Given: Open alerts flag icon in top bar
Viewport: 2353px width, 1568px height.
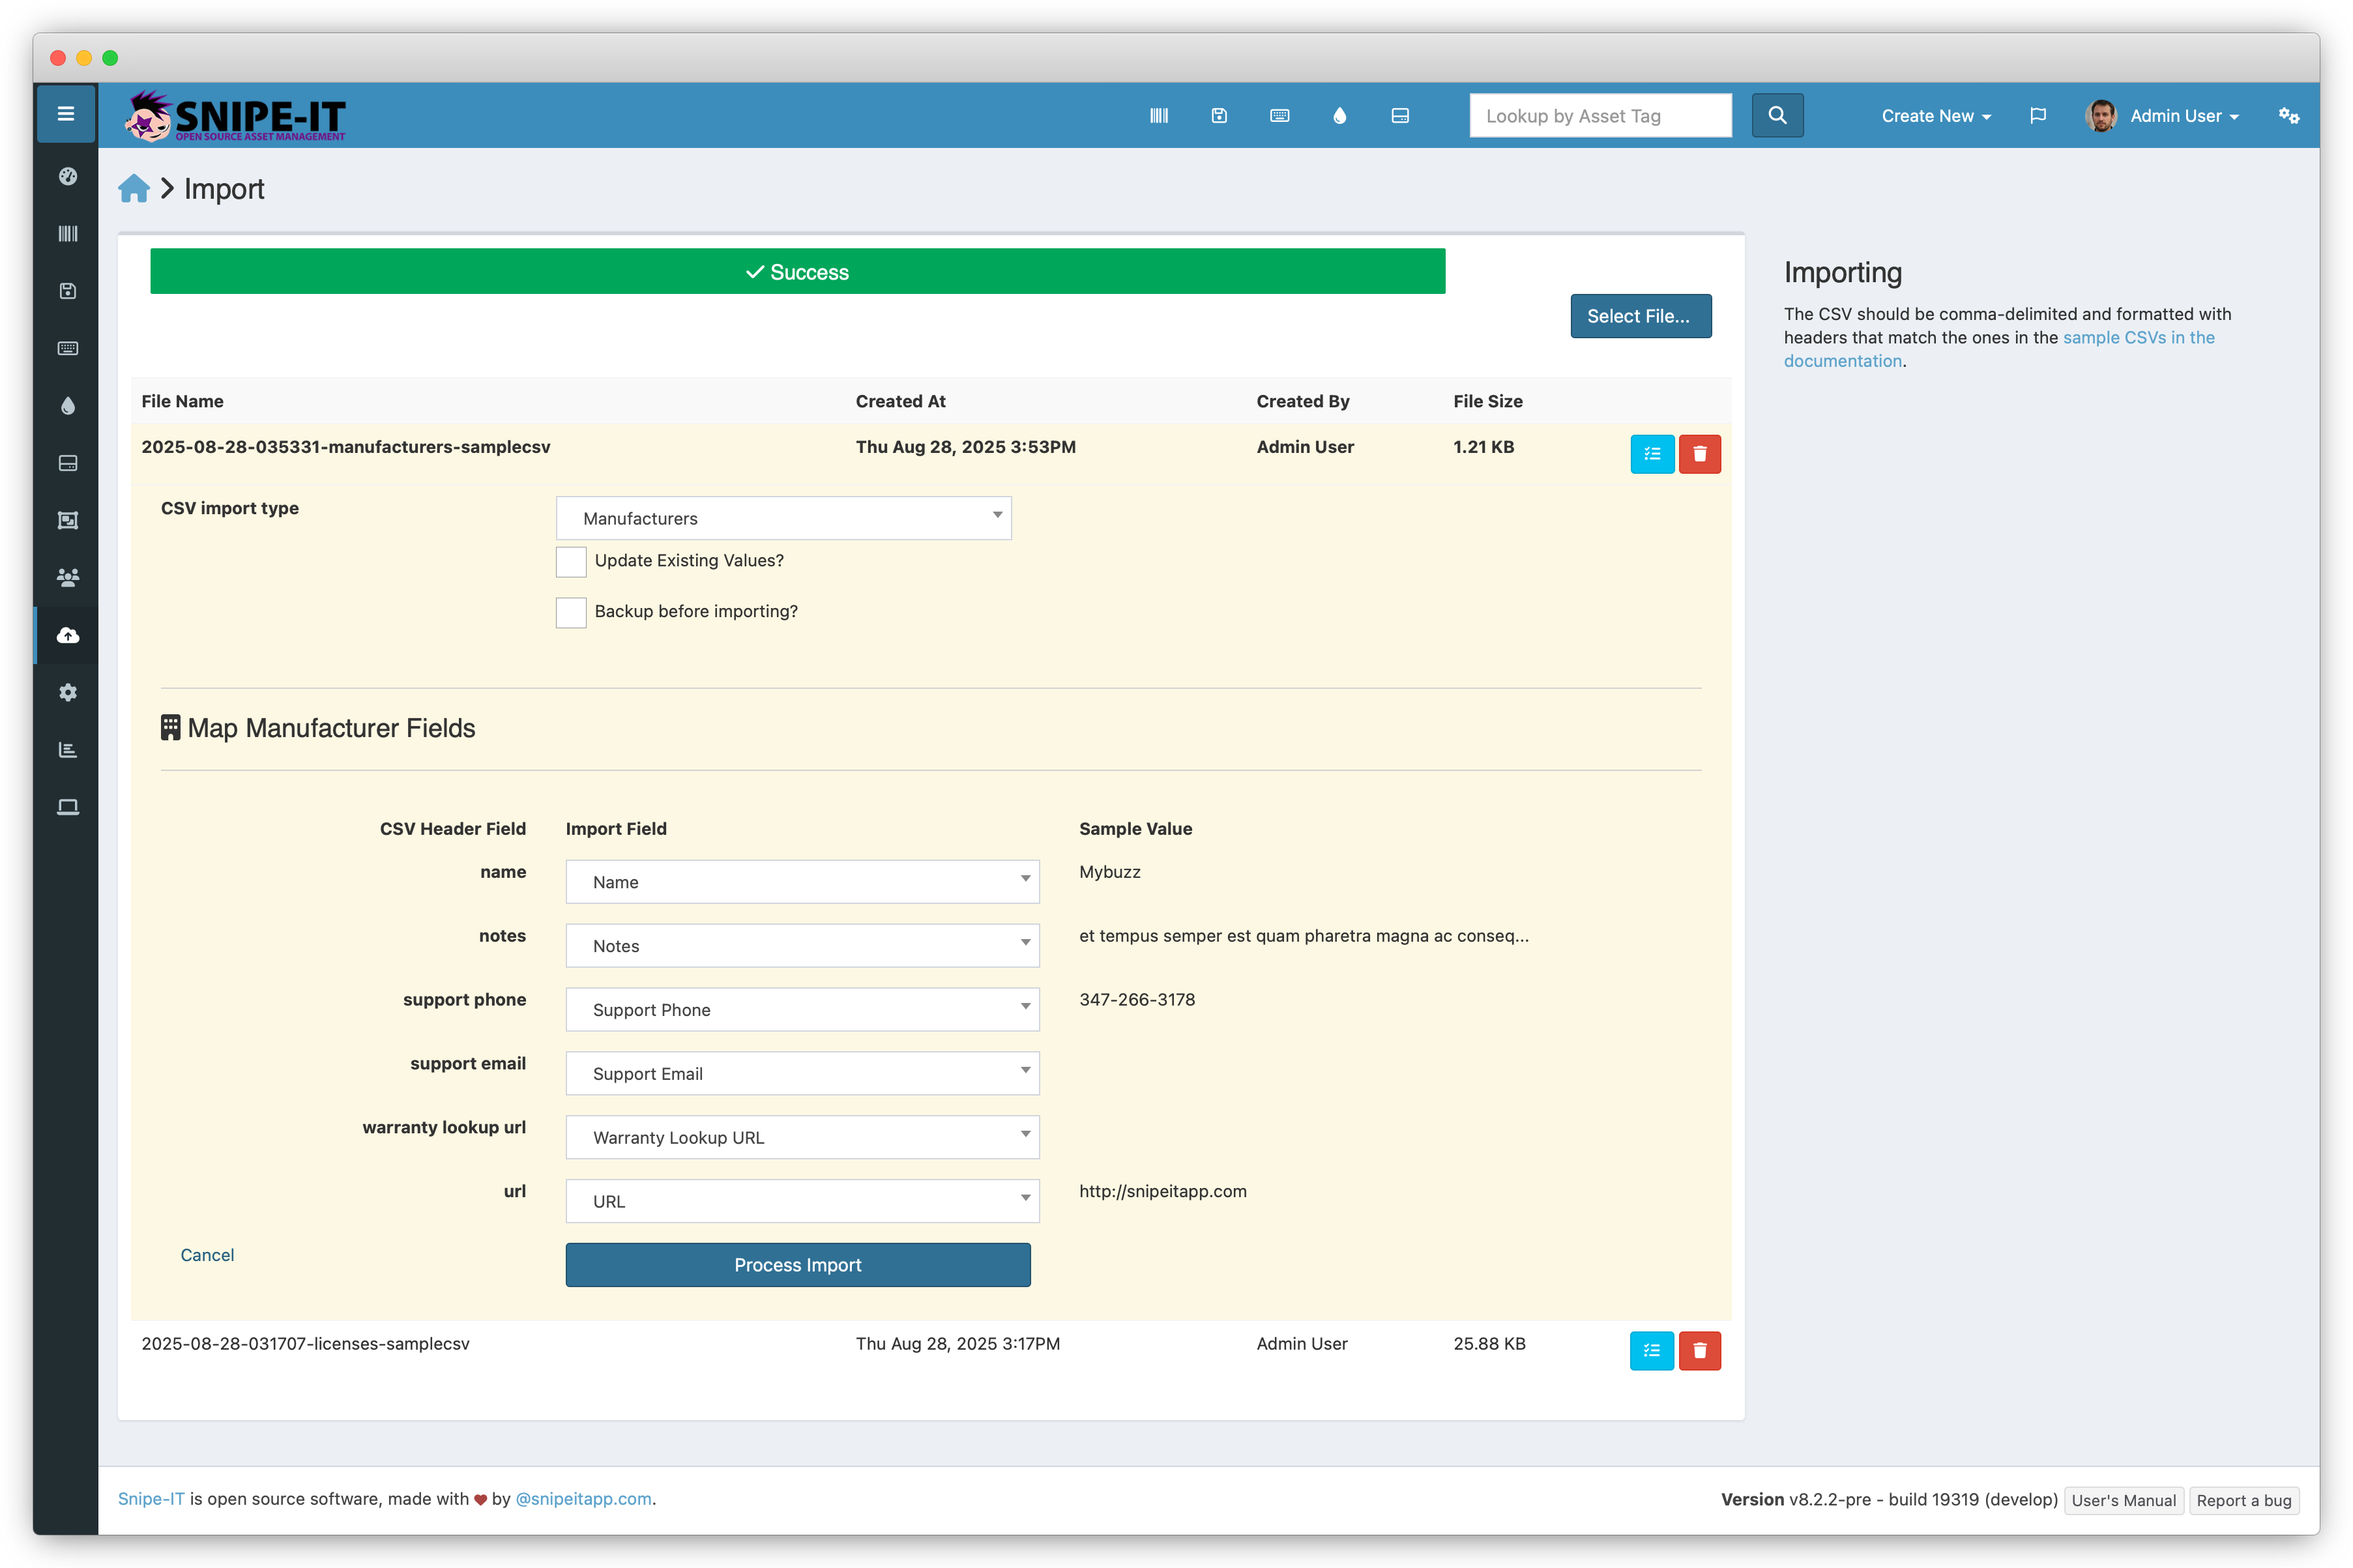Looking at the screenshot, I should (2038, 116).
